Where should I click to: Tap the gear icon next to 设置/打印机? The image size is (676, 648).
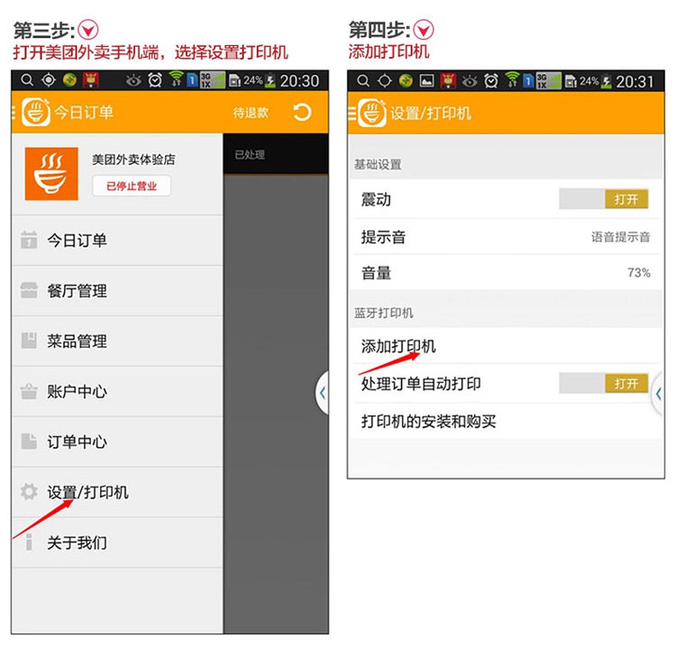click(29, 491)
